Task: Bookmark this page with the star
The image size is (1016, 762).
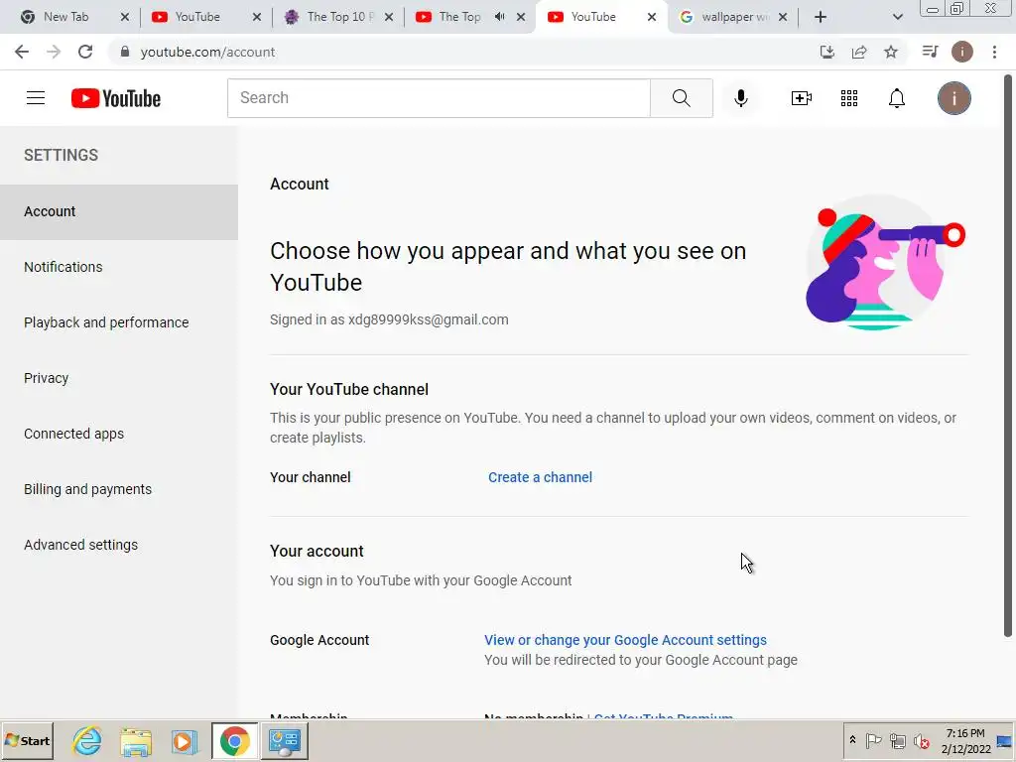Action: [891, 52]
